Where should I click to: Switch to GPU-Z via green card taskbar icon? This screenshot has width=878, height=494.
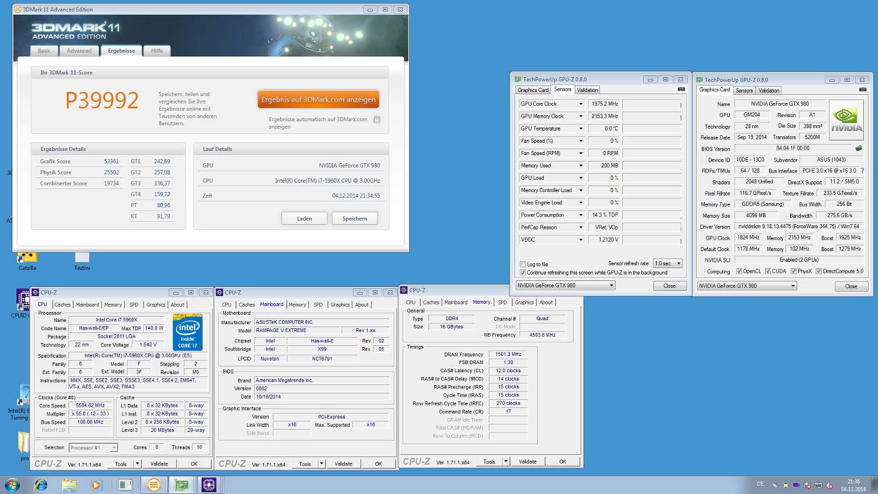(181, 485)
